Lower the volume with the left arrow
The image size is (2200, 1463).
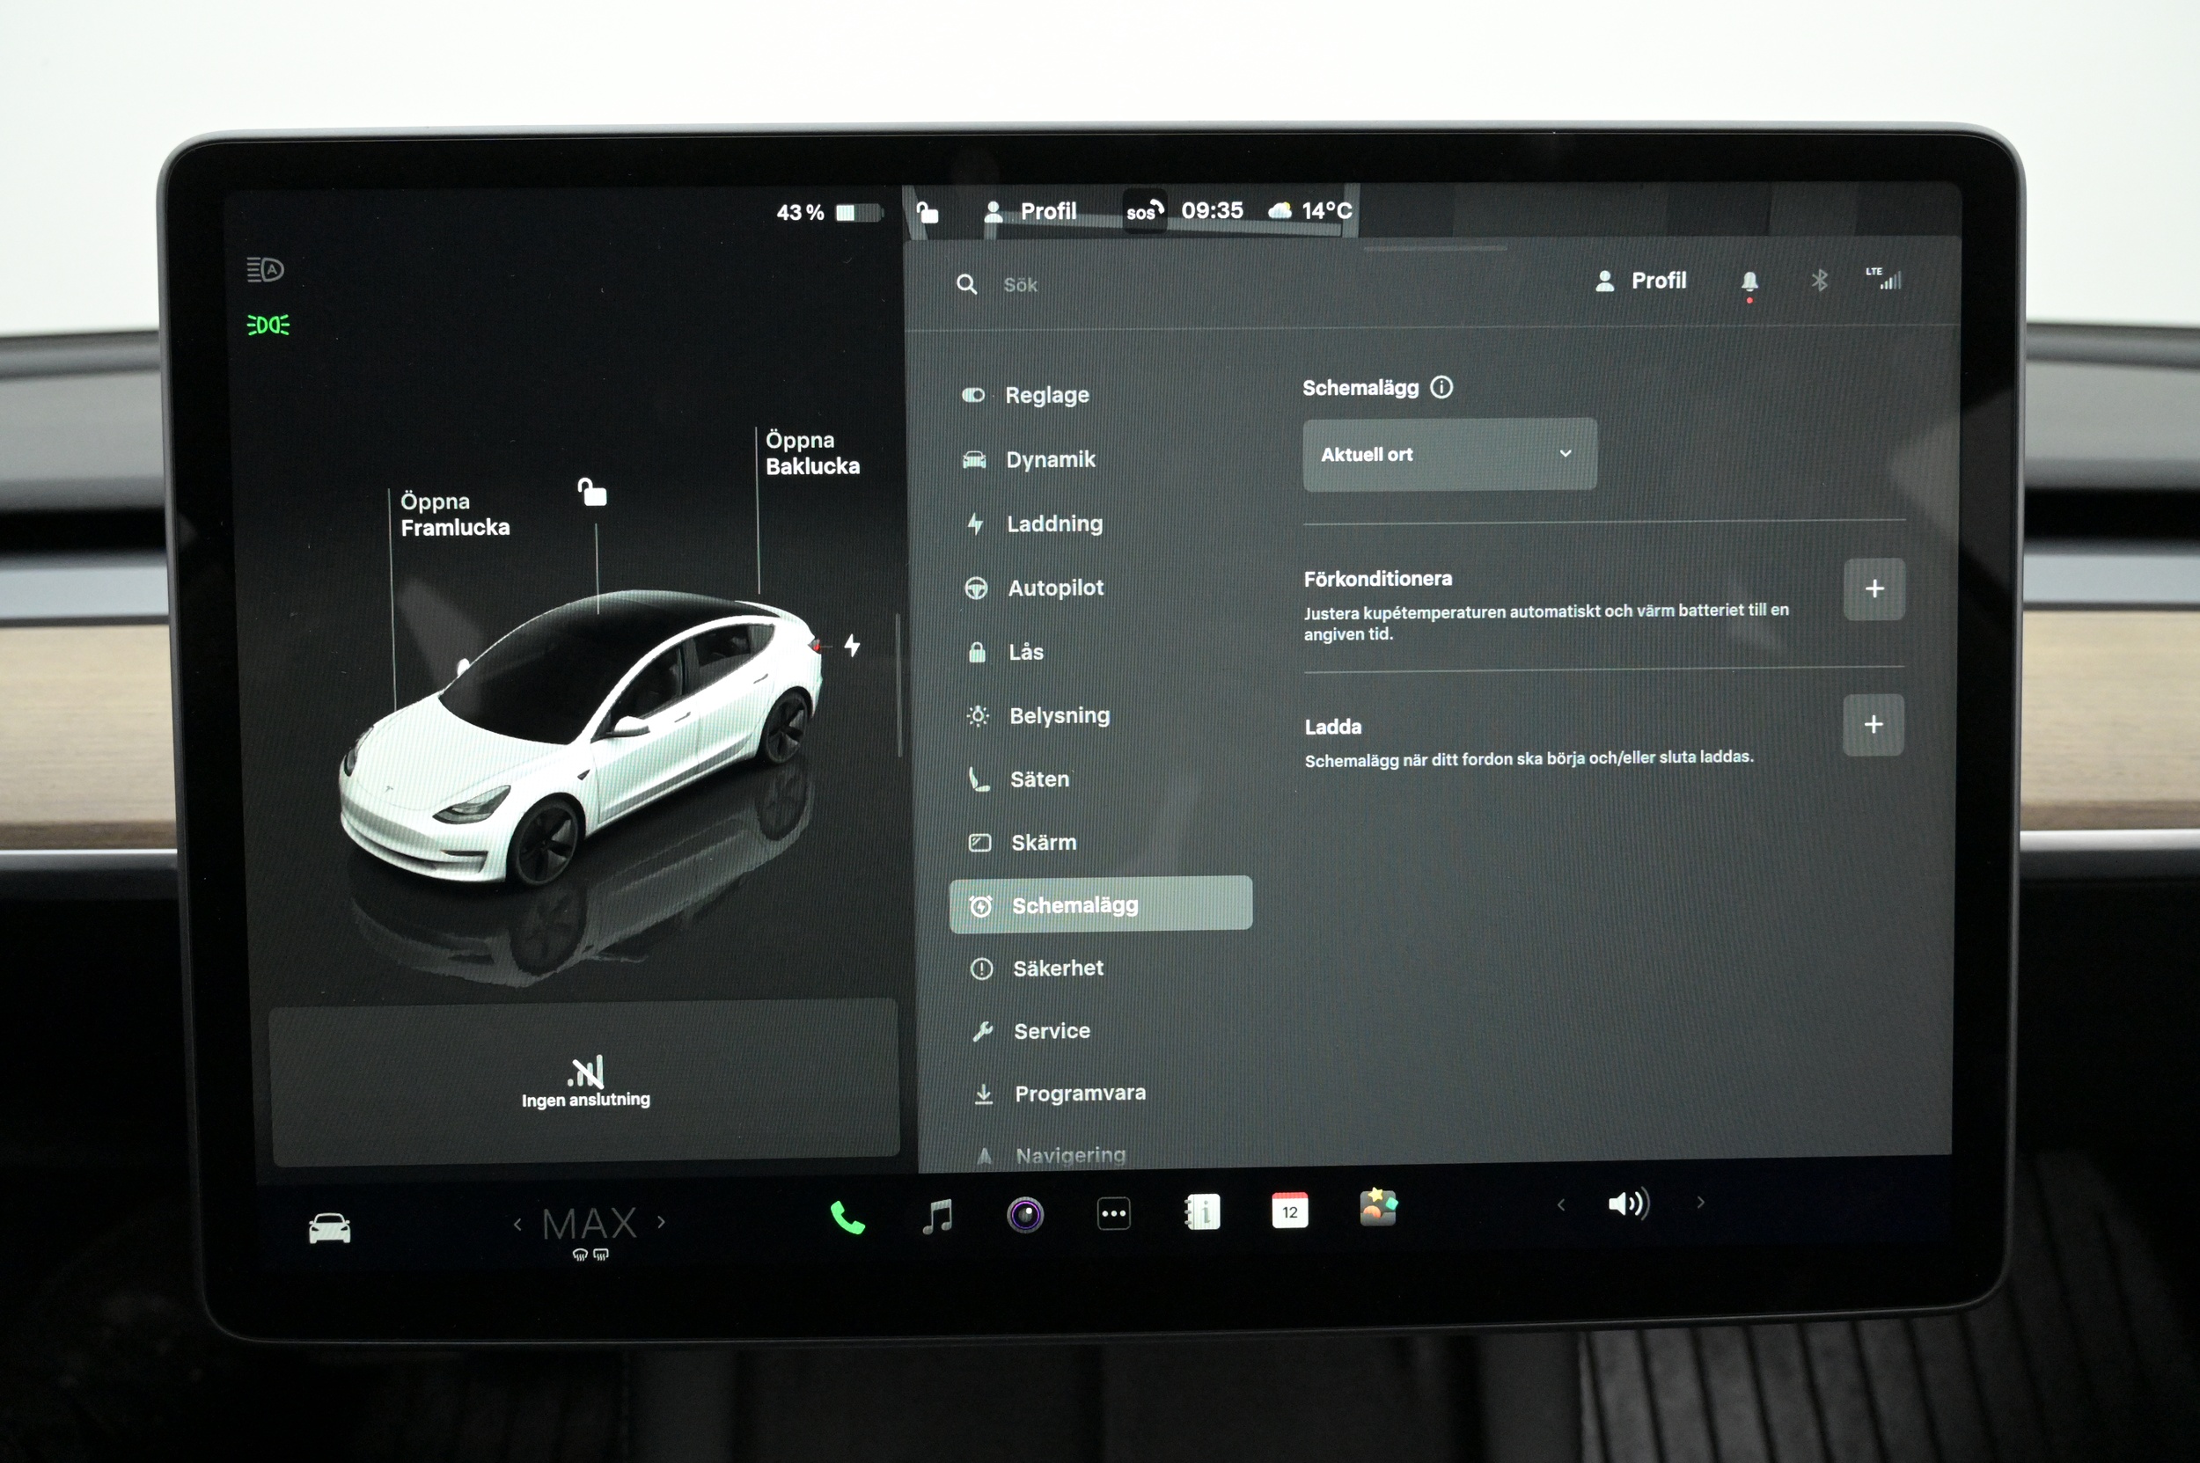[x=1560, y=1204]
